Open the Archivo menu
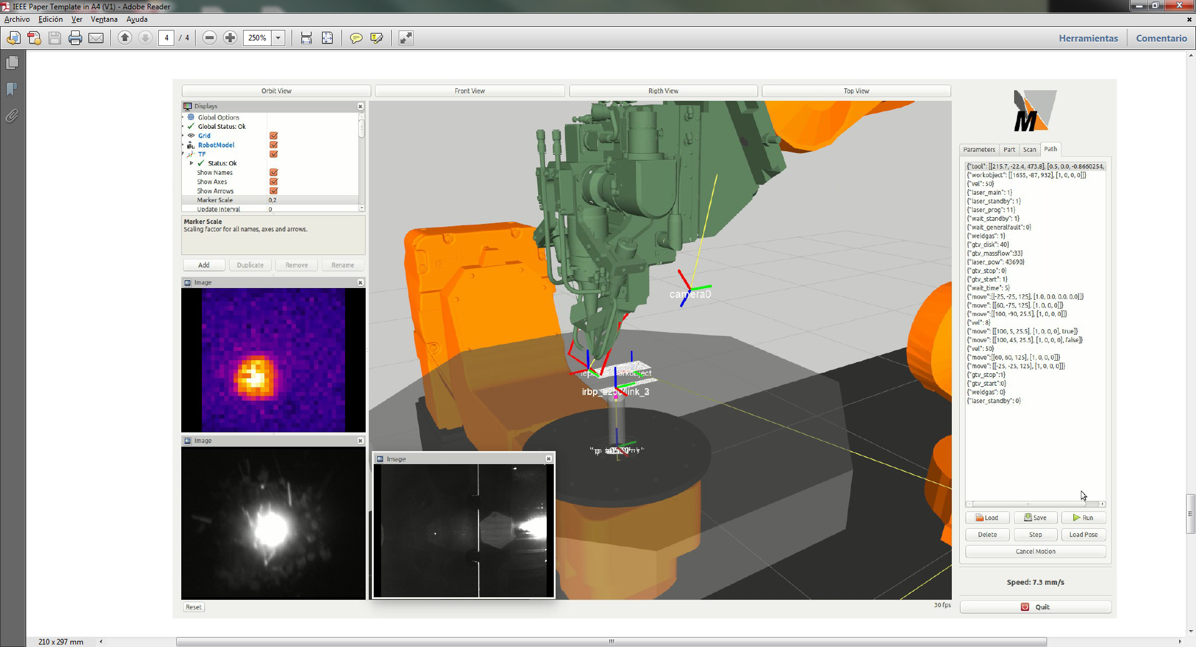 (x=17, y=19)
